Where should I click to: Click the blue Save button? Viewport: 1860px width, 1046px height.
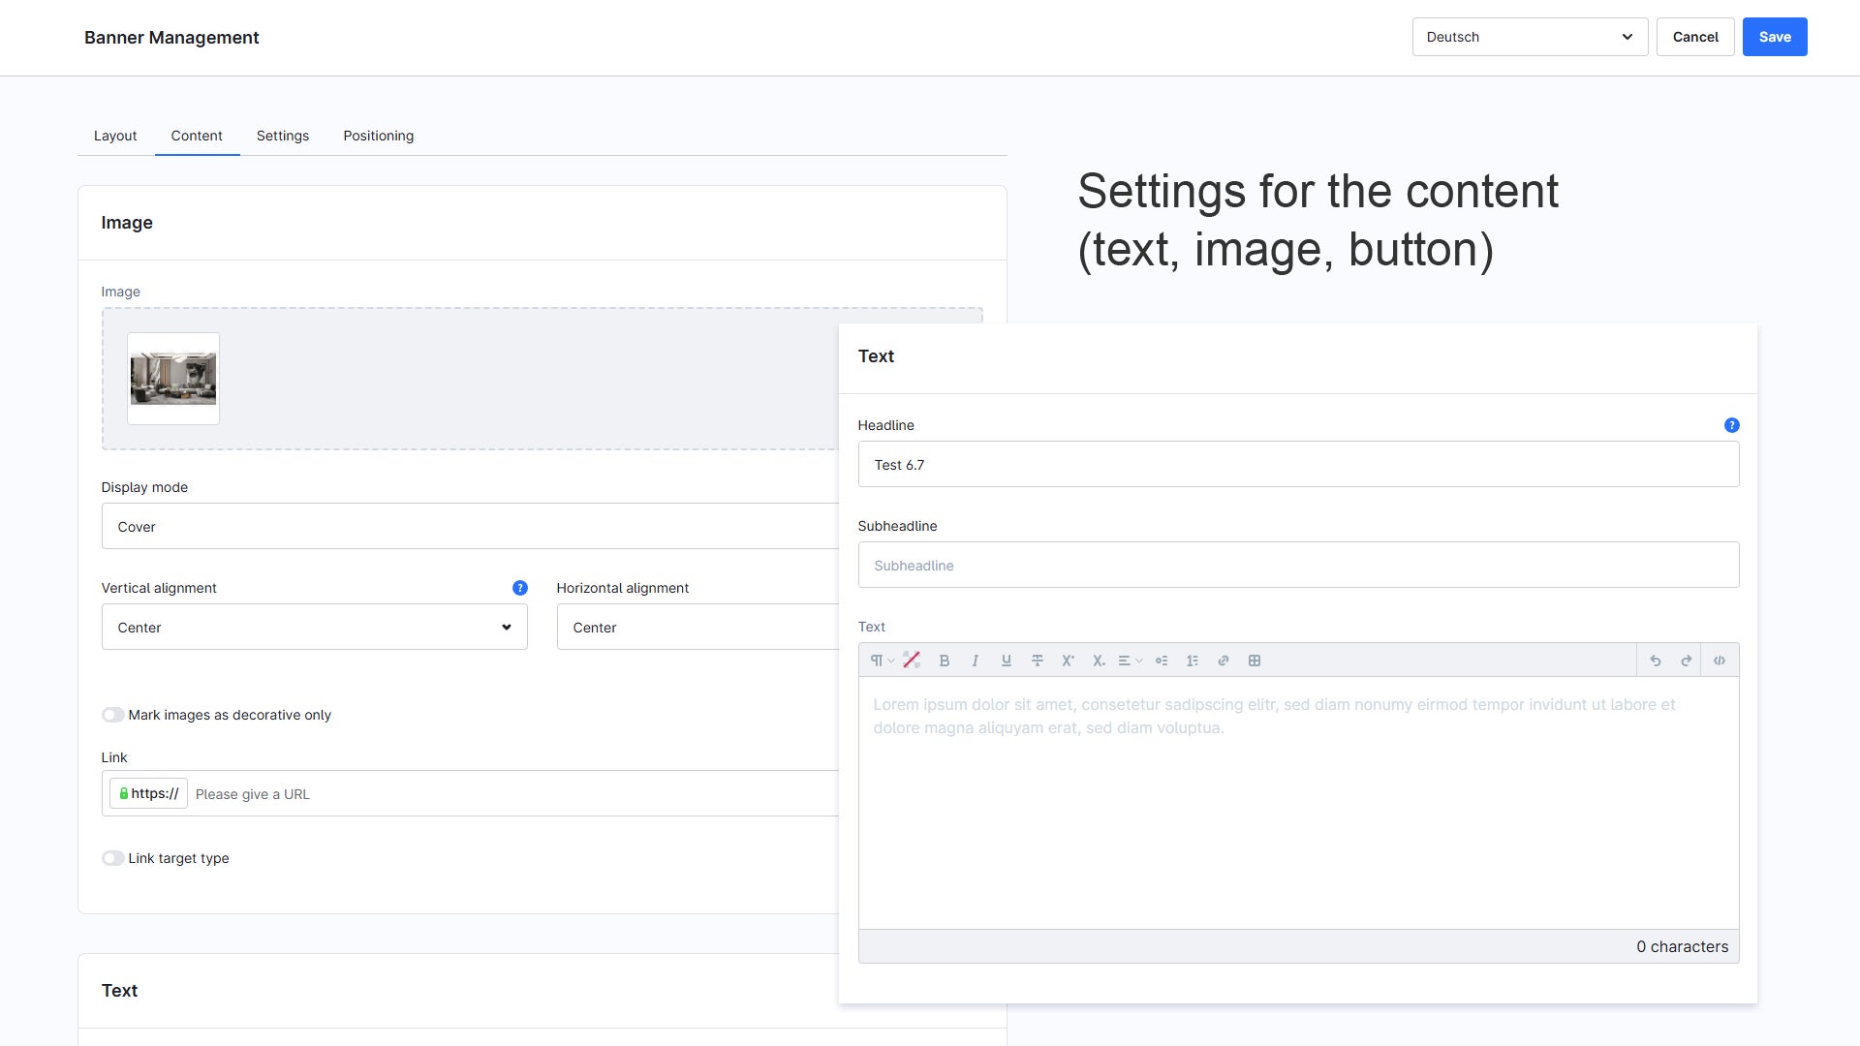pyautogui.click(x=1775, y=37)
